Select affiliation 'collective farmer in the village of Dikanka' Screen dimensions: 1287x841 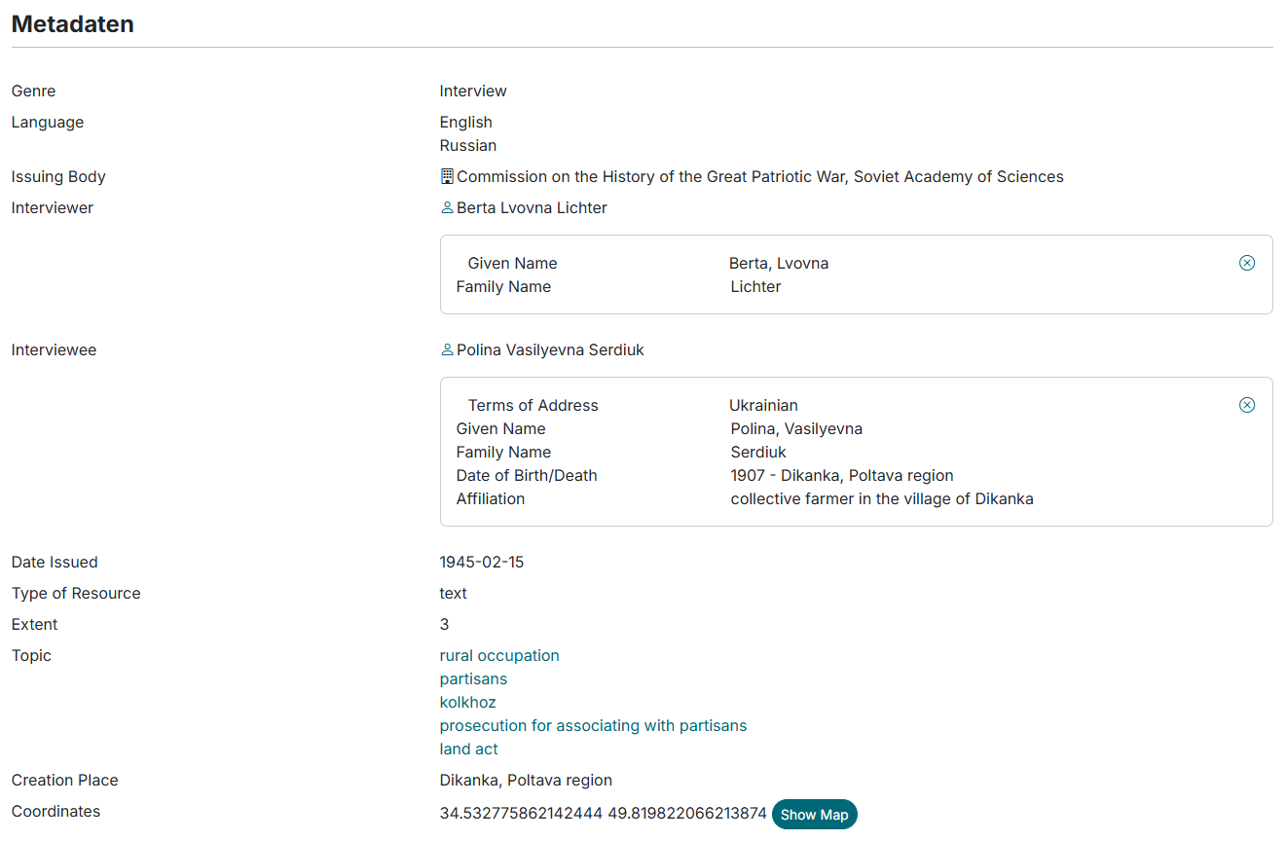point(882,498)
